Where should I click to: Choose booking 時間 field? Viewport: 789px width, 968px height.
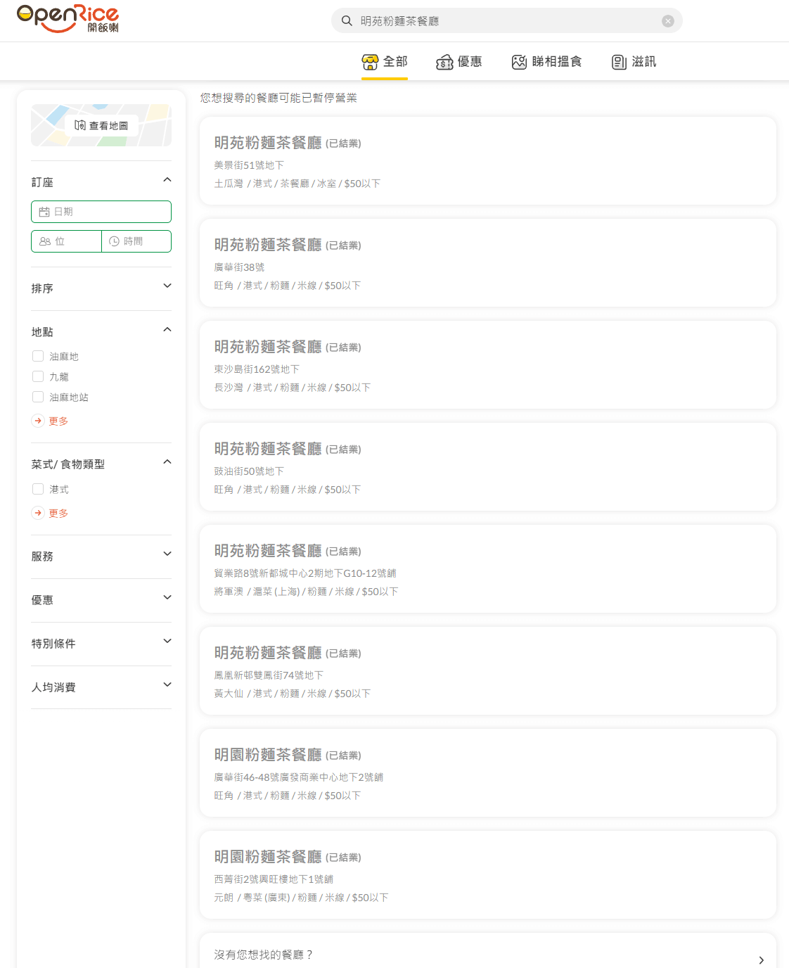pyautogui.click(x=136, y=241)
